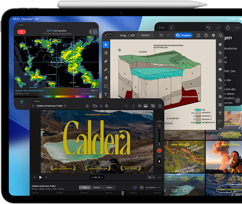
Task: Play the Caldera trailer preview
Action: (41, 178)
